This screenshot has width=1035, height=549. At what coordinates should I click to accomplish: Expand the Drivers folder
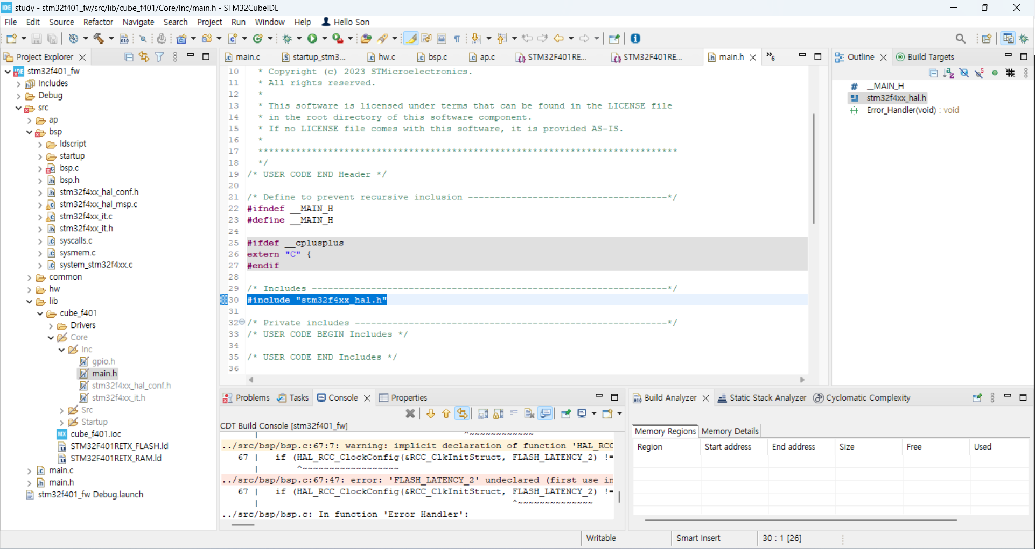51,325
